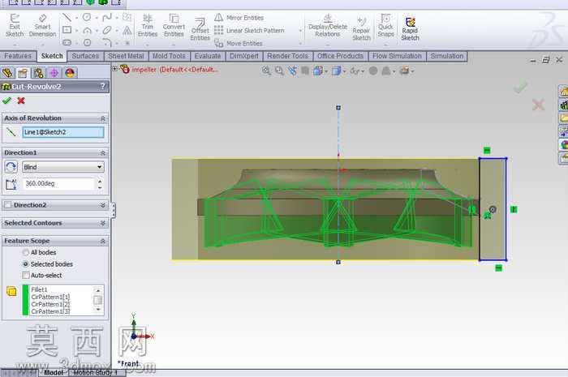Open the Motion Study 1 tab
The width and height of the screenshot is (568, 377).
(95, 373)
